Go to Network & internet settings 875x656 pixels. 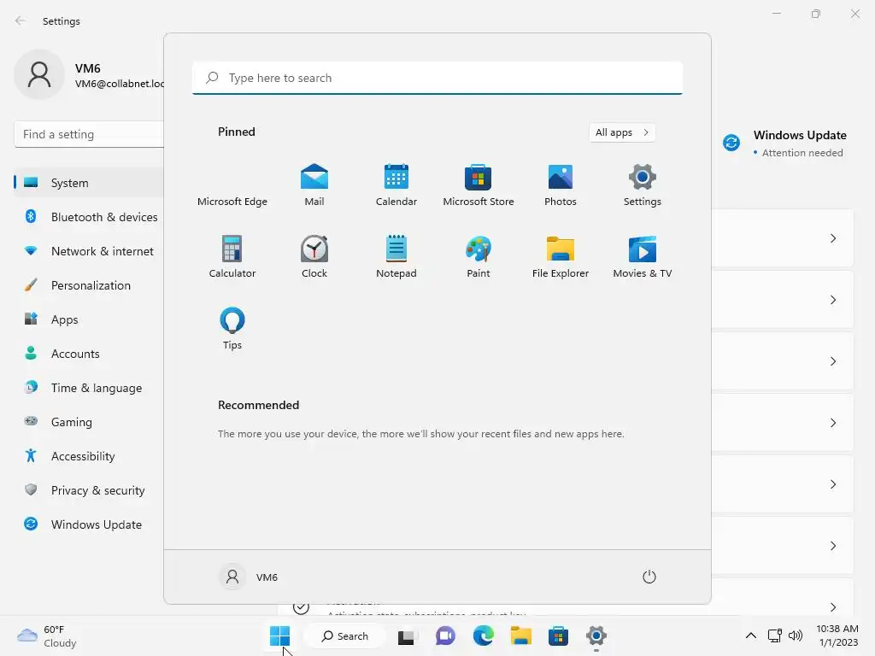coord(89,251)
